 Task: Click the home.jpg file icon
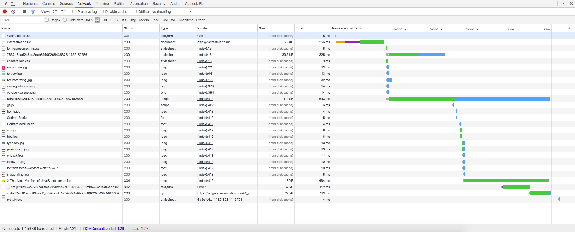tap(4, 111)
